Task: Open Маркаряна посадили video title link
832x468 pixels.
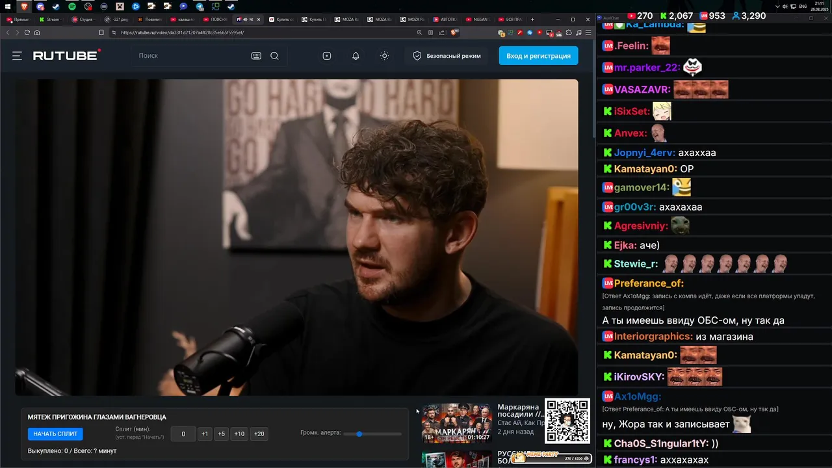Action: (x=521, y=411)
